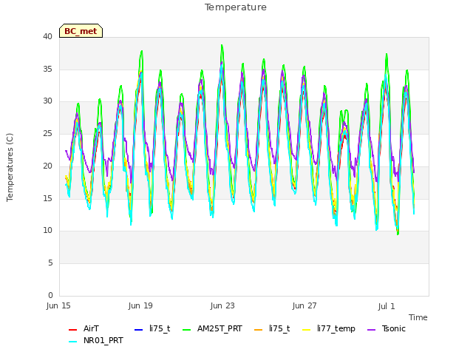Click the BC_met annotation label
473x355 pixels.
(81, 31)
